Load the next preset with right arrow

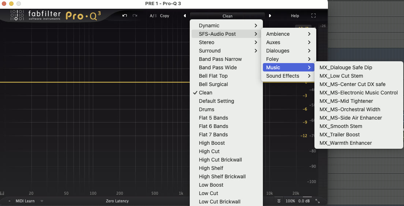[x=270, y=16]
